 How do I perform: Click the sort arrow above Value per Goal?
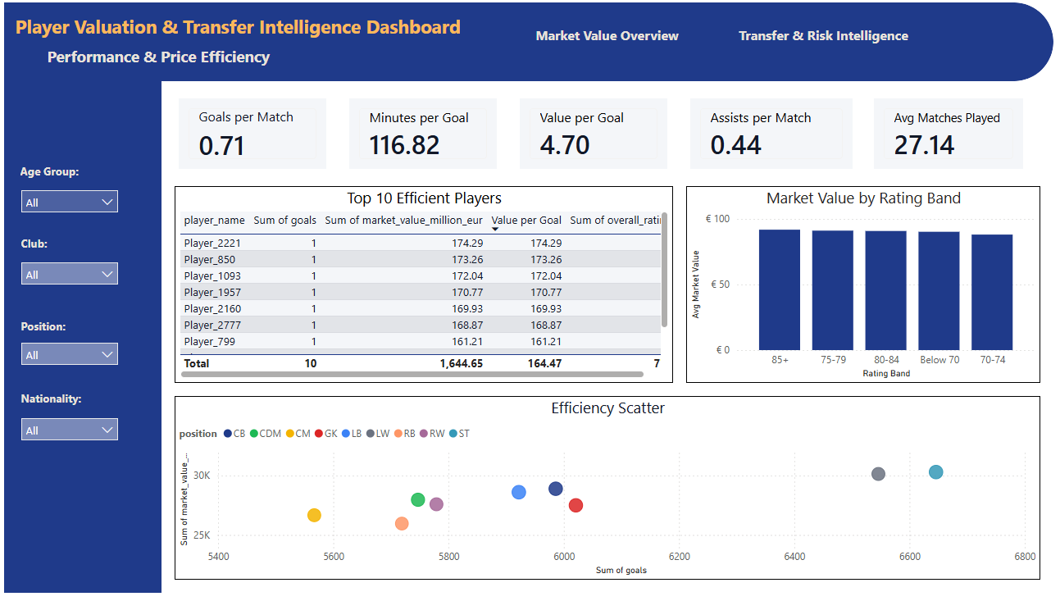click(x=495, y=230)
